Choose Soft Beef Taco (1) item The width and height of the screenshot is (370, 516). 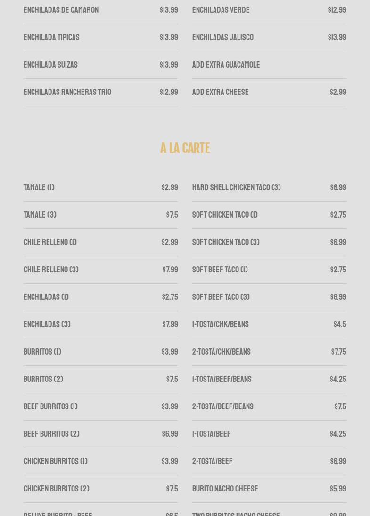(220, 270)
